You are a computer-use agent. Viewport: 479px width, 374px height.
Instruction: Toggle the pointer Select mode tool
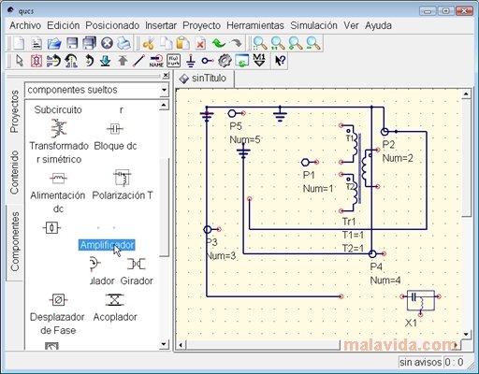pos(20,61)
